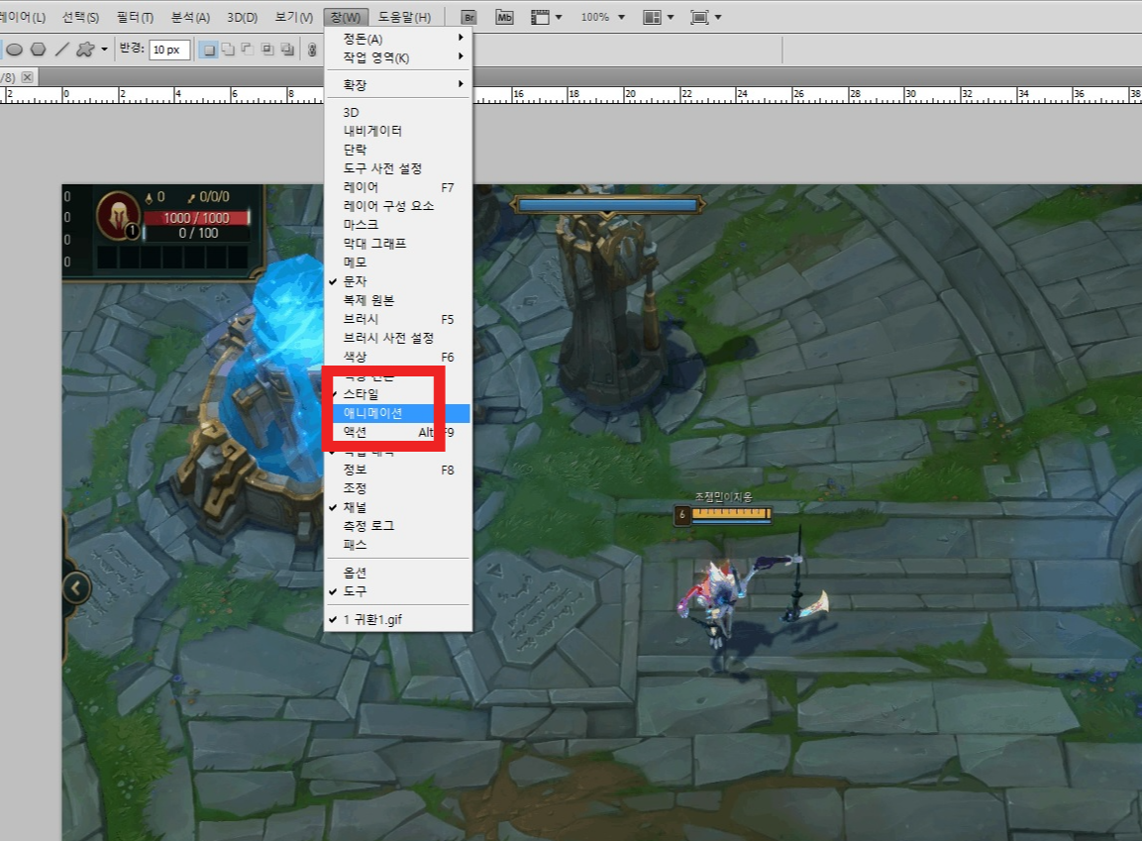Select 단락 from the window menu
The height and width of the screenshot is (841, 1142).
pyautogui.click(x=398, y=150)
